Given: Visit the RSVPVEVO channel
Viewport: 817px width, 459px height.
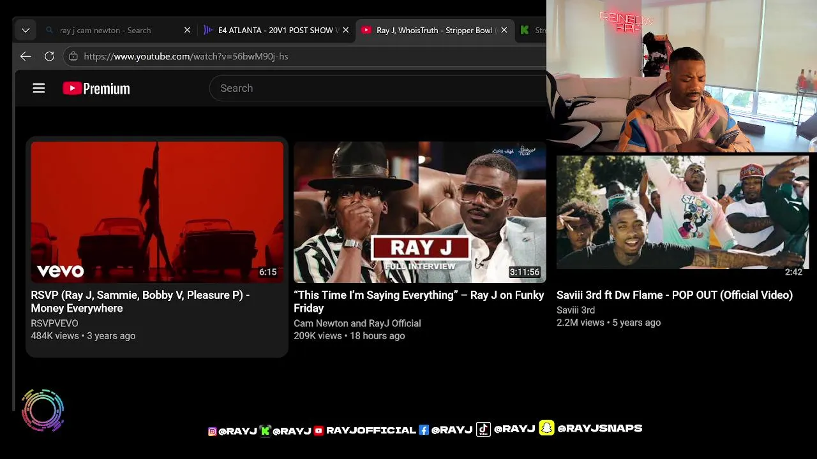Looking at the screenshot, I should point(54,323).
